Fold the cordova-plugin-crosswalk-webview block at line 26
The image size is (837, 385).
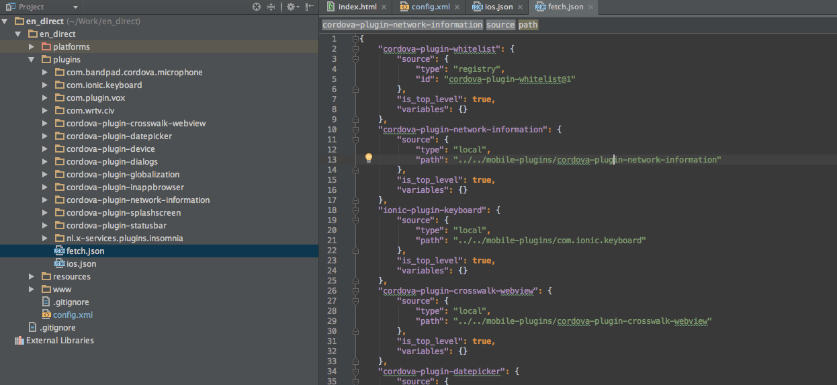click(355, 291)
